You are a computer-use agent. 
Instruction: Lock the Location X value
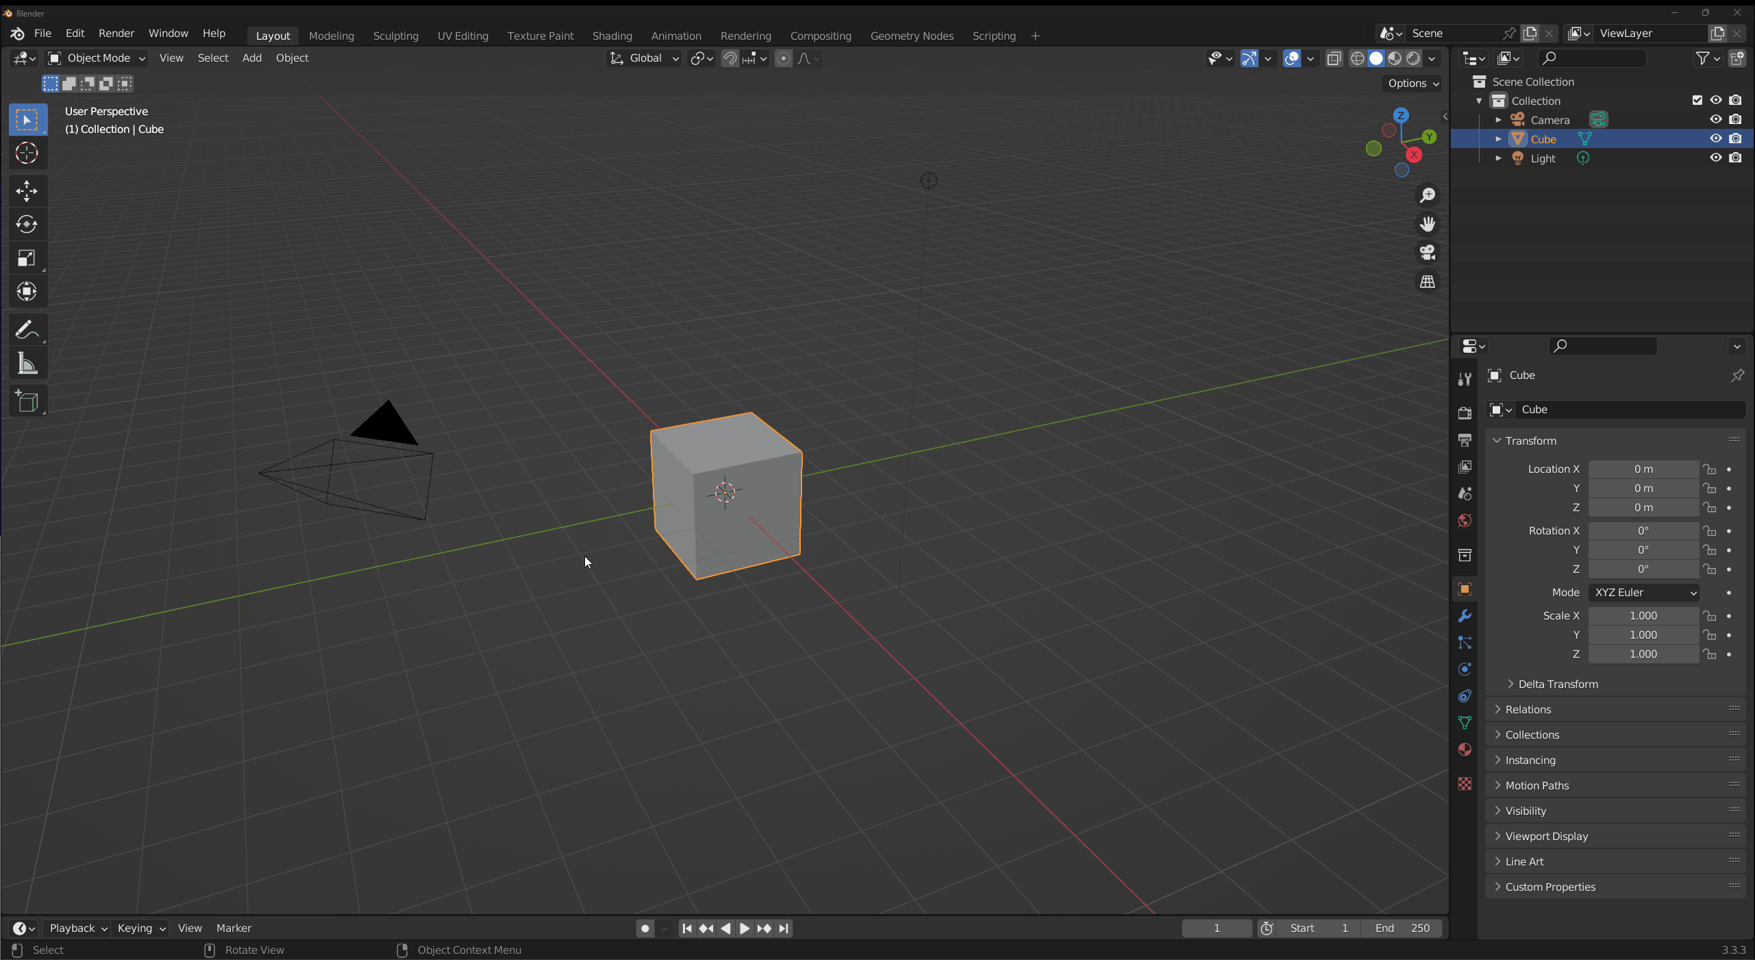tap(1710, 469)
